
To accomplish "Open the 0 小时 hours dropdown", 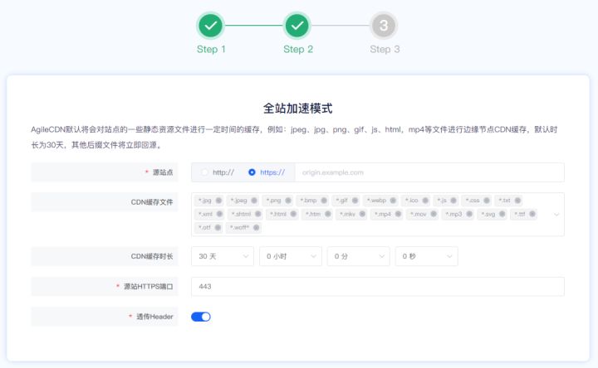I will (x=290, y=257).
